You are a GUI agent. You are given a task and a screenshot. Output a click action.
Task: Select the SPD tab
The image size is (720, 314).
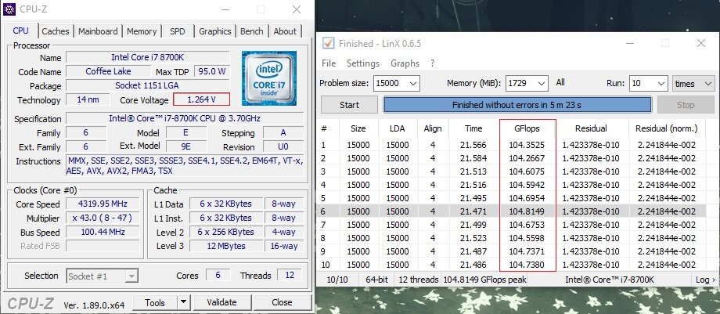click(177, 31)
